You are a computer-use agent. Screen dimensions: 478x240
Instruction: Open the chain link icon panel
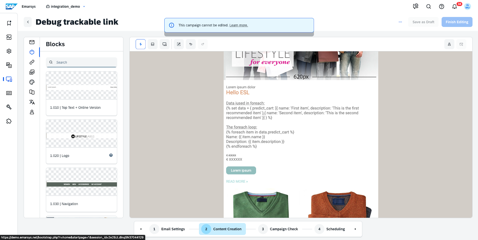tap(32, 62)
